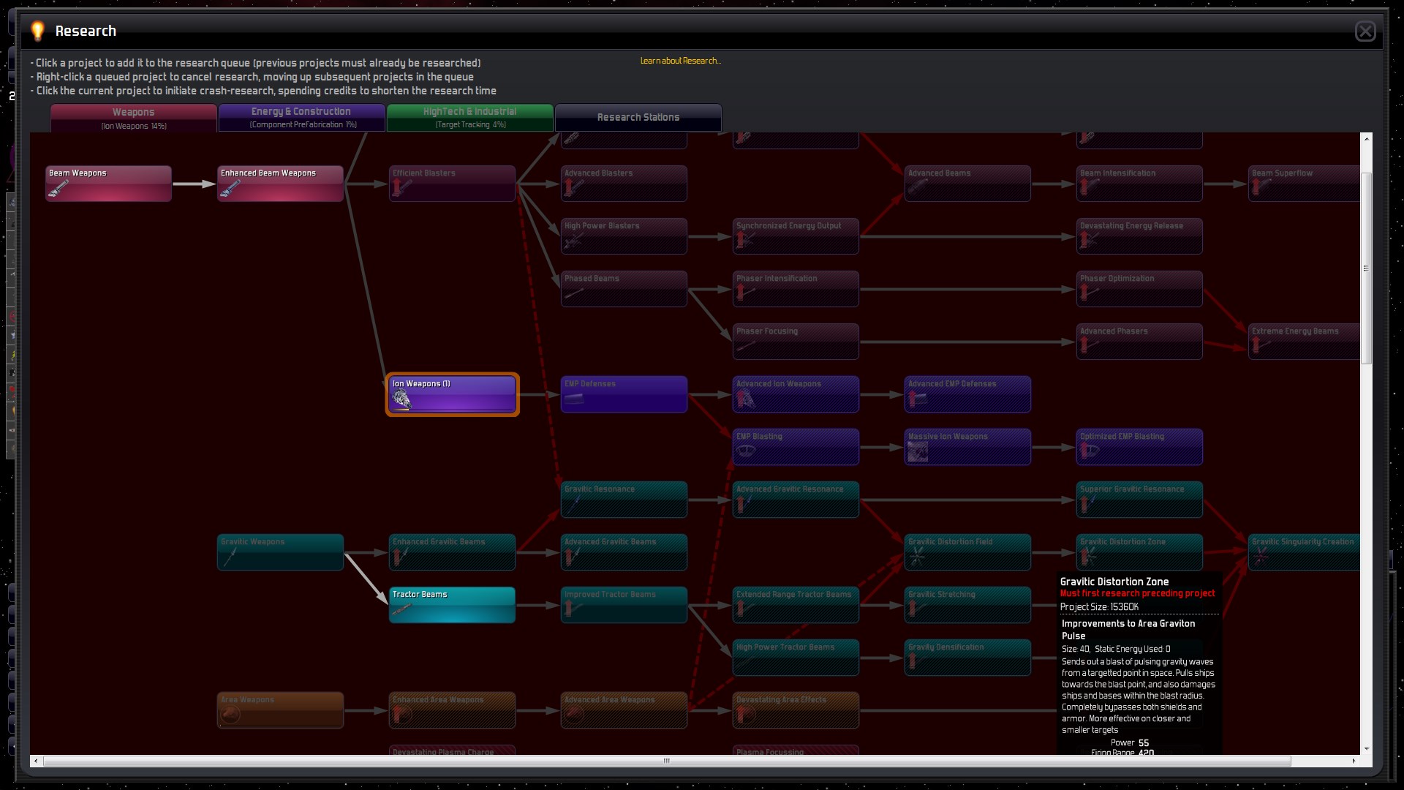Click the Tractor Beams project icon

[401, 609]
